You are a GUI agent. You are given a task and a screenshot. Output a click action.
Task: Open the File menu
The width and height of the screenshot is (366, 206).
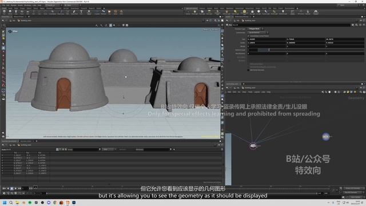point(3,5)
